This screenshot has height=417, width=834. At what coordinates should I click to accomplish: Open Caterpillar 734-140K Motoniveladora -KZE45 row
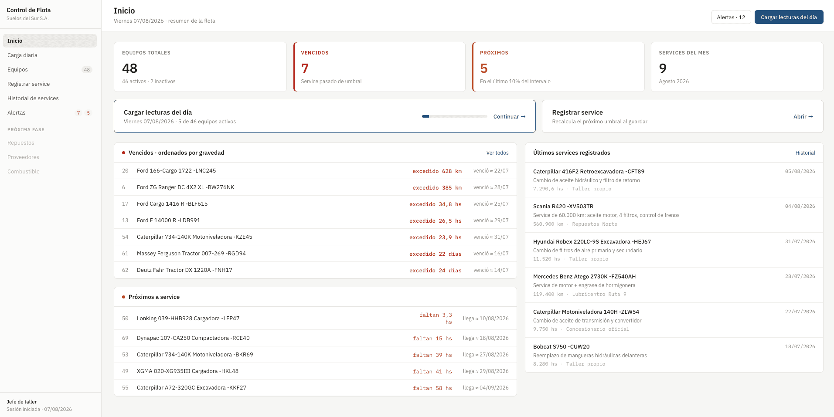pyautogui.click(x=315, y=237)
